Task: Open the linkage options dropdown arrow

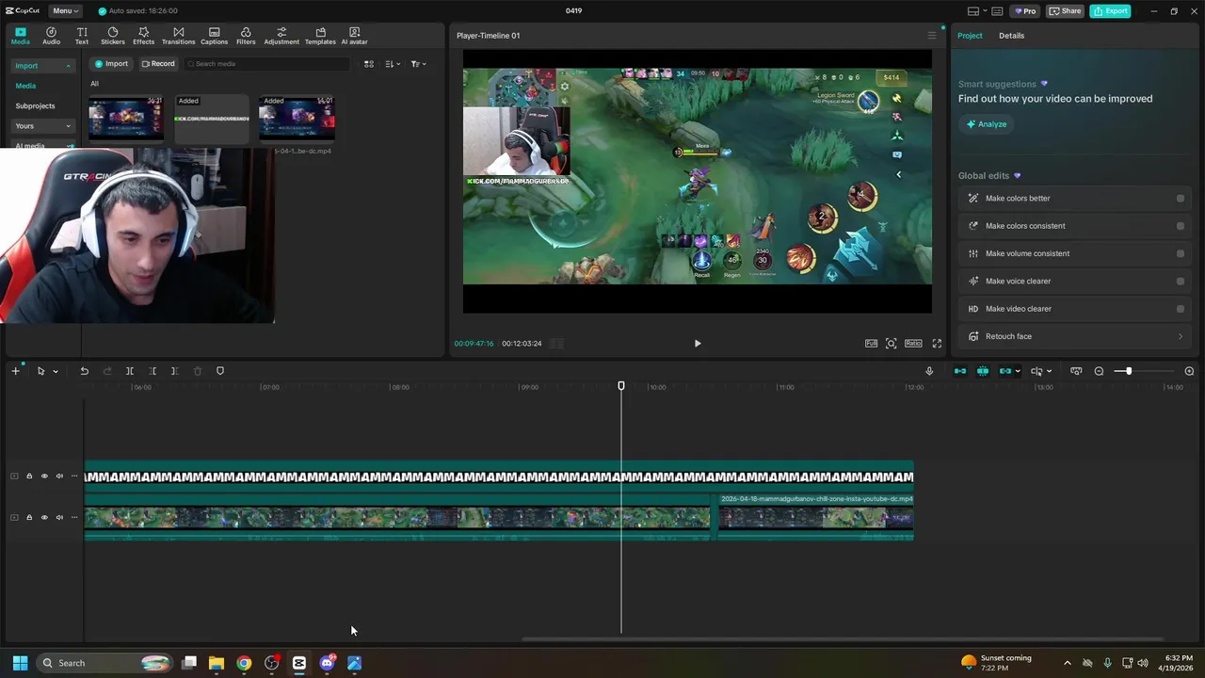Action: click(1018, 371)
